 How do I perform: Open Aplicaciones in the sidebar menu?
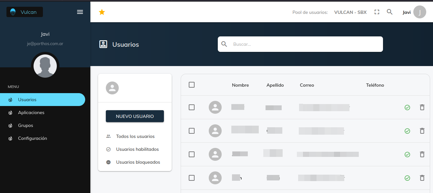click(31, 112)
